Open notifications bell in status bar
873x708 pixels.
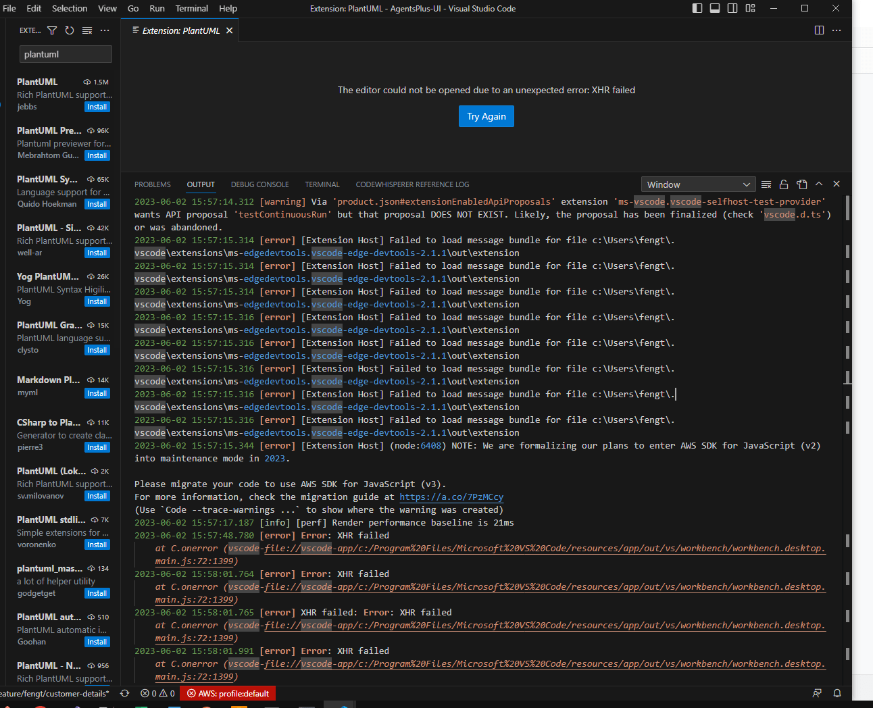click(837, 693)
